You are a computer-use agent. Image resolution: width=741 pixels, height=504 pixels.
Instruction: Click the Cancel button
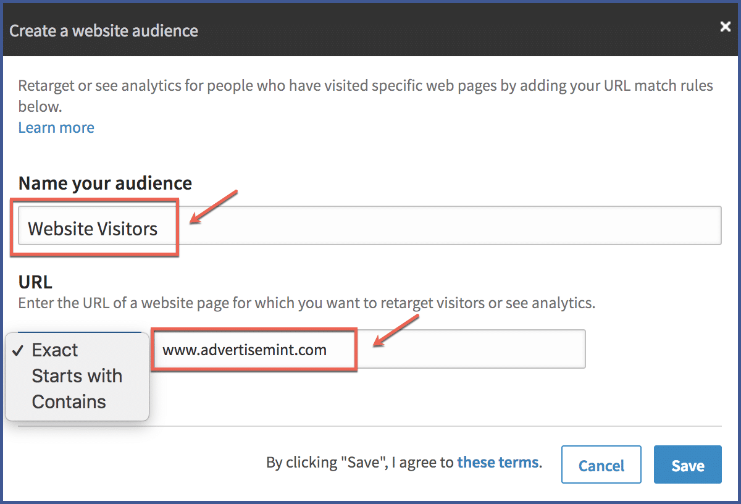tap(601, 464)
